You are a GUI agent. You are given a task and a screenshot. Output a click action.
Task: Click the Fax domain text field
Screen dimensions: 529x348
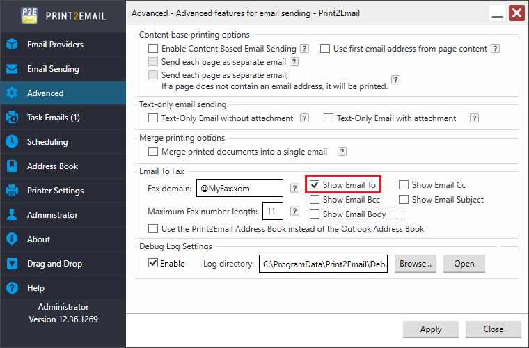[x=239, y=188]
